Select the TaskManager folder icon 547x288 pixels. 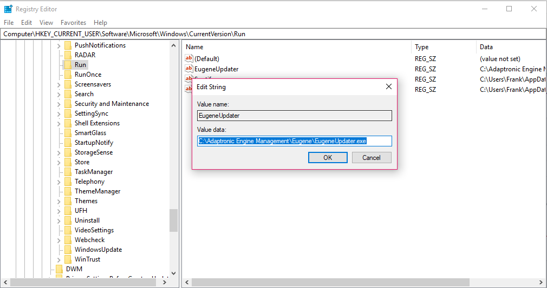point(68,172)
